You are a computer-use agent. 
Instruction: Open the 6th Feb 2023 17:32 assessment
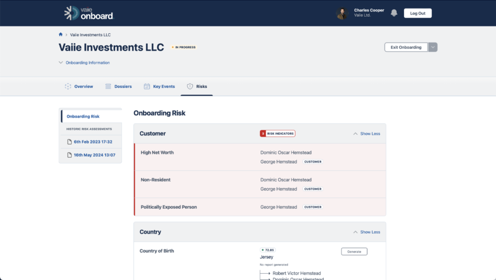[x=92, y=142]
